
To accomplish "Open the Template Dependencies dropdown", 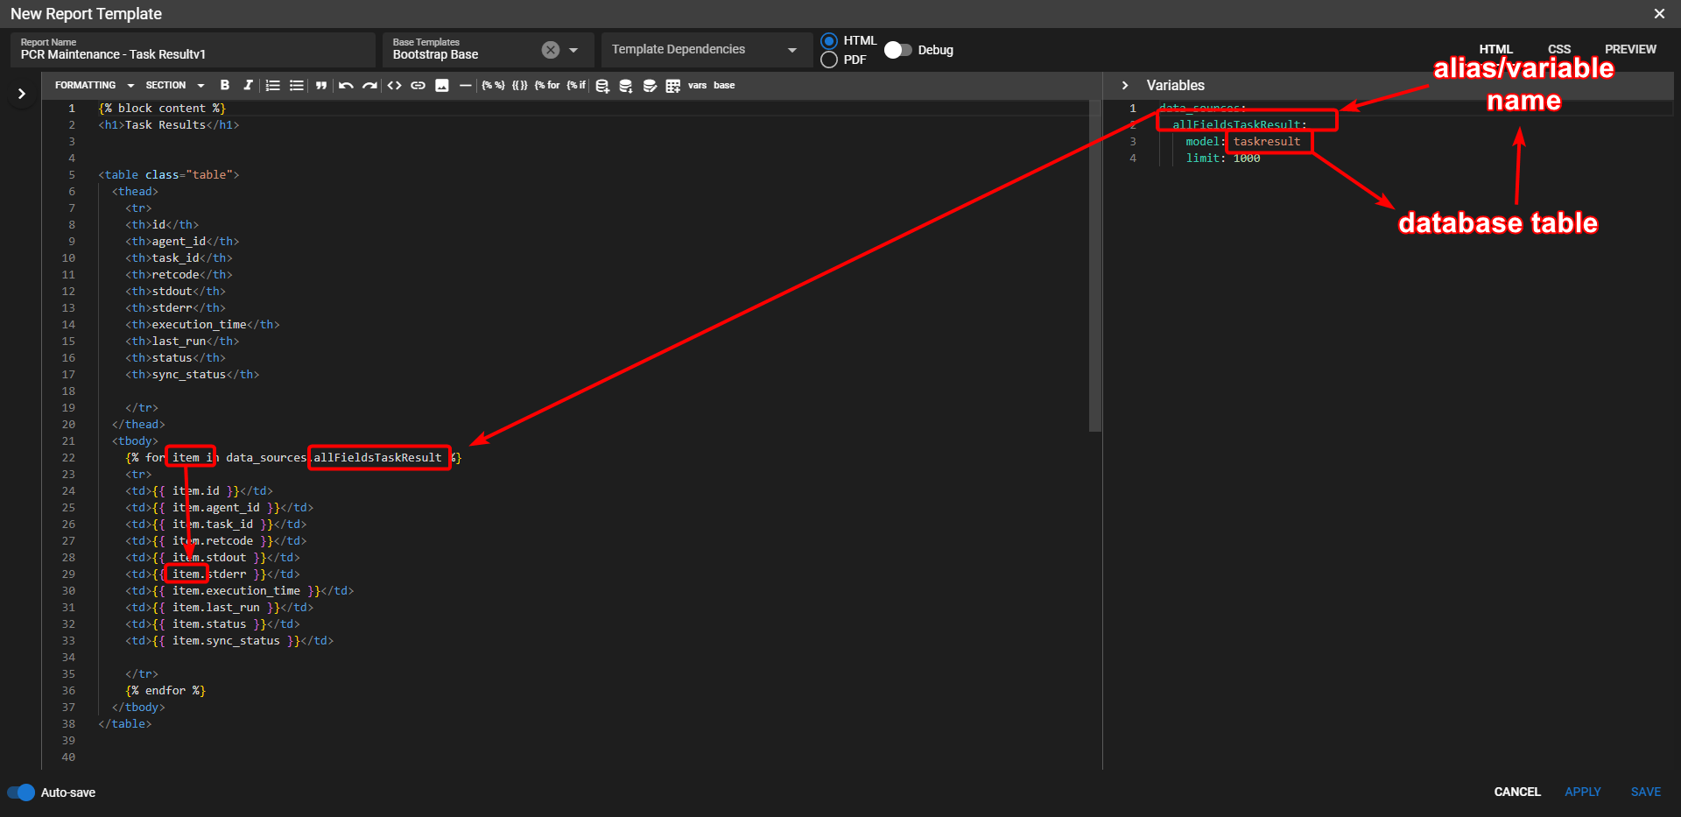I will tap(792, 49).
